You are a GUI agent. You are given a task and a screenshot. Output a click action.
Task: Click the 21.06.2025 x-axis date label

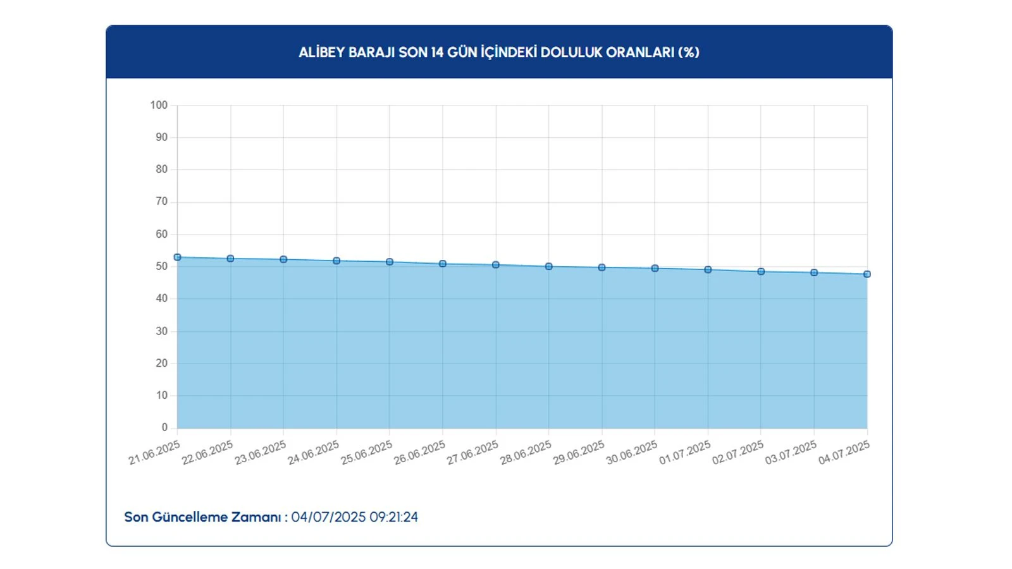click(x=154, y=453)
